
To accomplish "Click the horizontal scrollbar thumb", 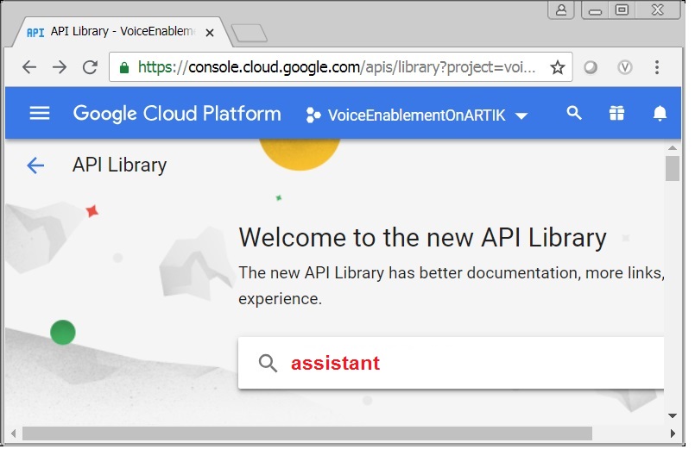I will [307, 433].
